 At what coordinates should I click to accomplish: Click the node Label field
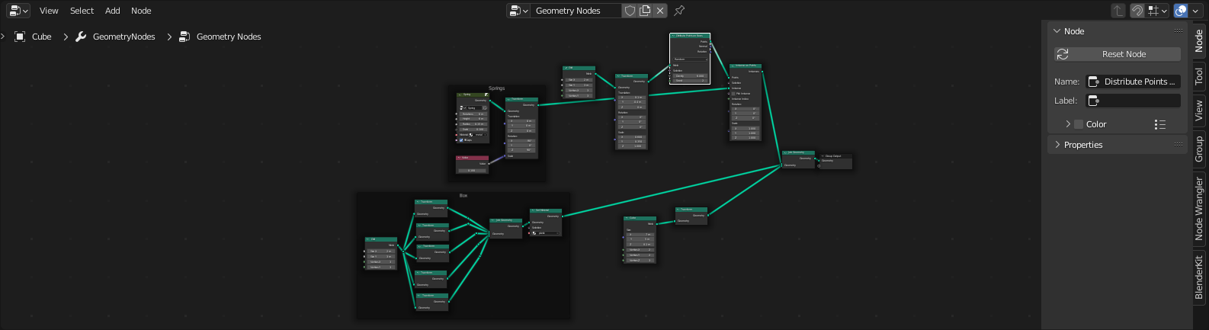click(1134, 101)
